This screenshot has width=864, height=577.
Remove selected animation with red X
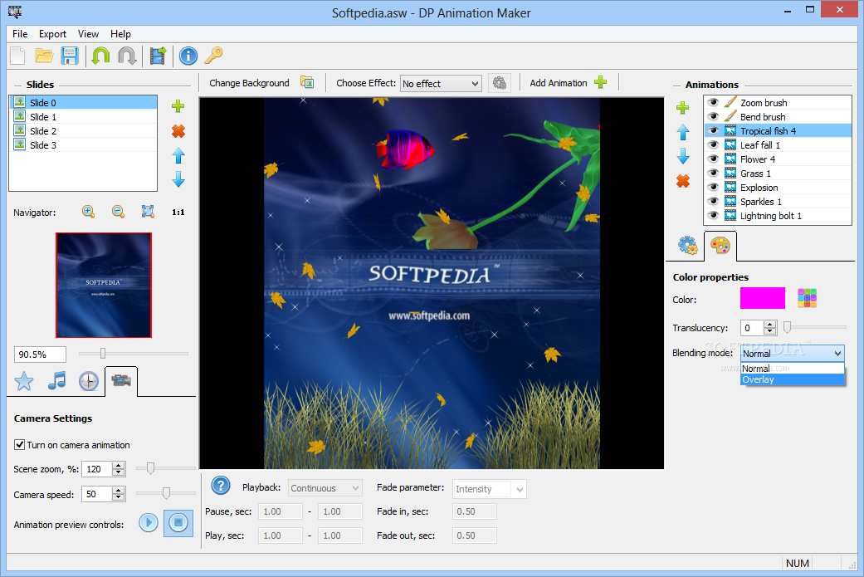683,181
